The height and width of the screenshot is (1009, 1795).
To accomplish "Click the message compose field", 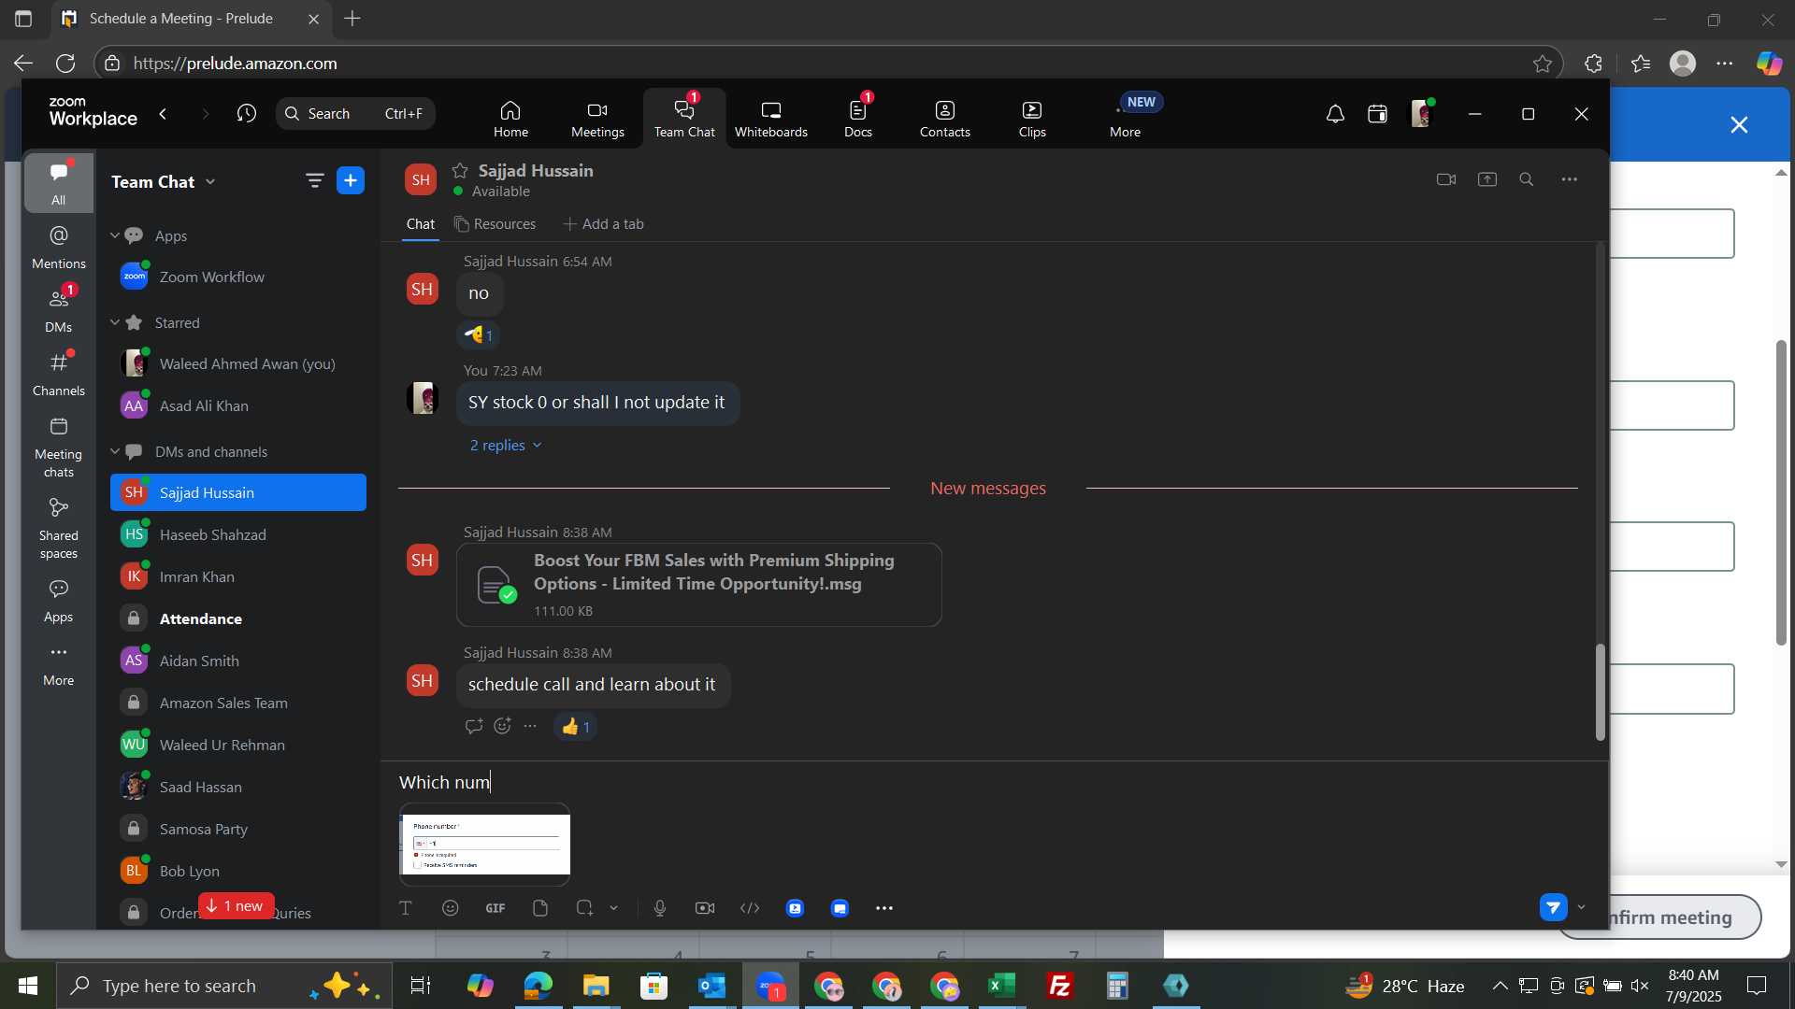I will click(994, 782).
